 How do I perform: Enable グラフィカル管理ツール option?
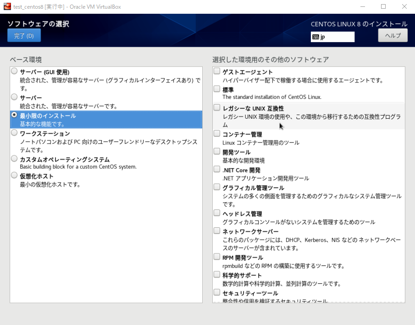(216, 186)
